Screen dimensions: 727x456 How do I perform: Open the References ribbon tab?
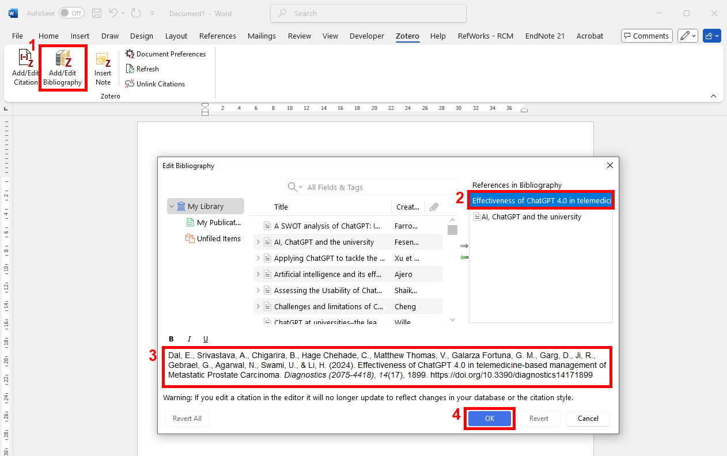tap(217, 36)
